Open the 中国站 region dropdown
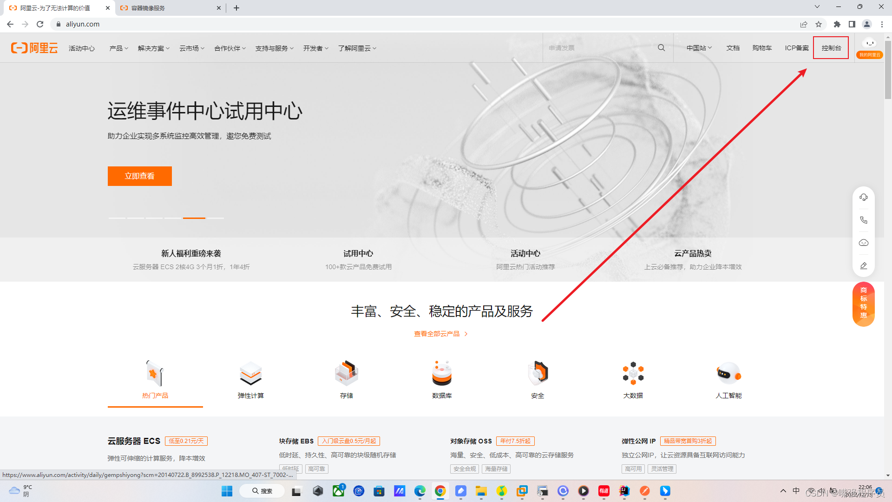892x502 pixels. point(699,48)
